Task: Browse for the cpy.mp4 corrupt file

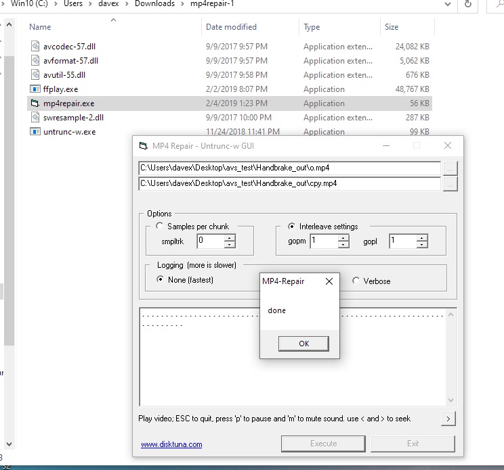Action: 450,184
